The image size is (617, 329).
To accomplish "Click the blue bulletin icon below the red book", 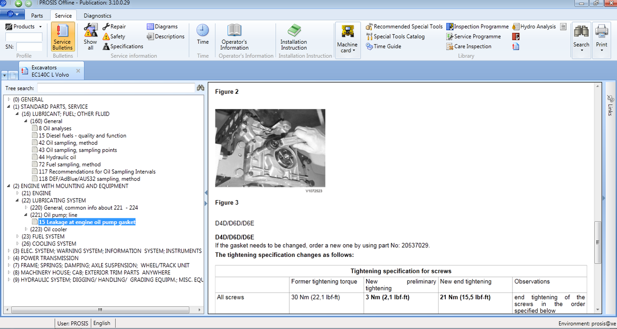I will click(516, 46).
